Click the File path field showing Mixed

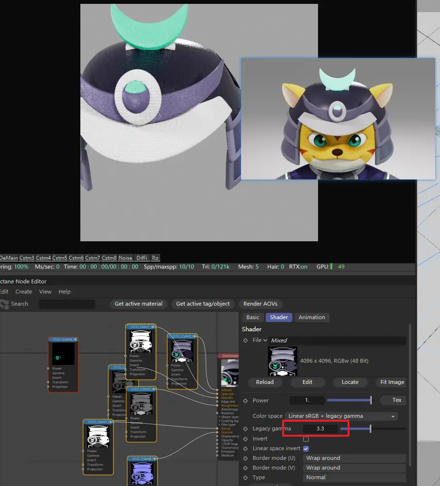(337, 340)
